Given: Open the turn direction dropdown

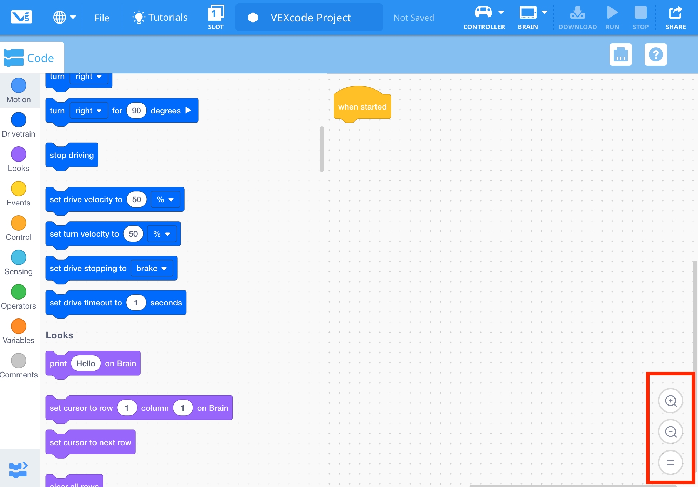Looking at the screenshot, I should point(89,110).
